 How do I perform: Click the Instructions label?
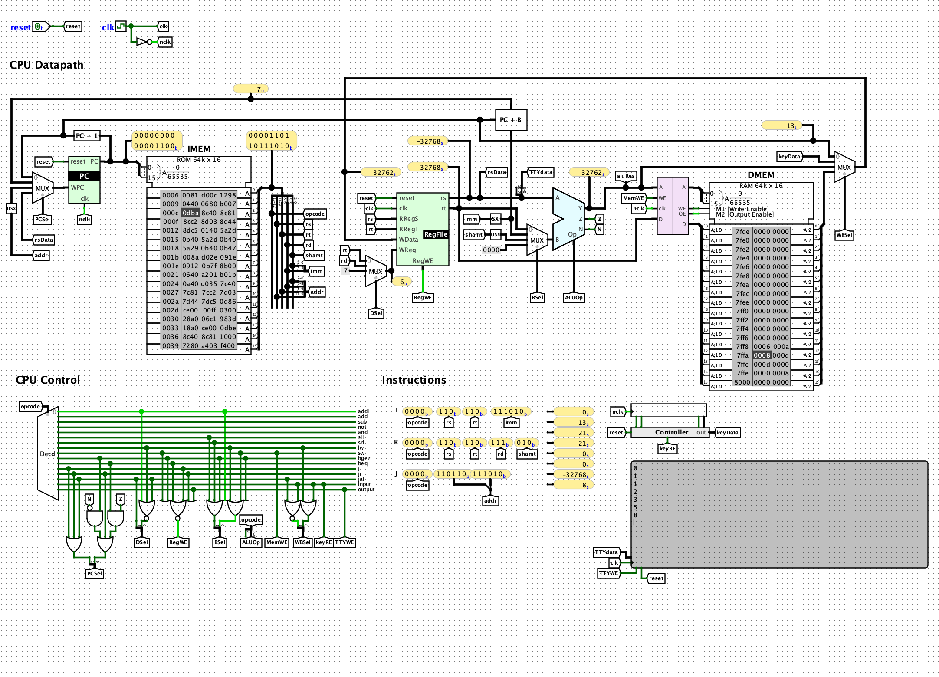point(414,380)
